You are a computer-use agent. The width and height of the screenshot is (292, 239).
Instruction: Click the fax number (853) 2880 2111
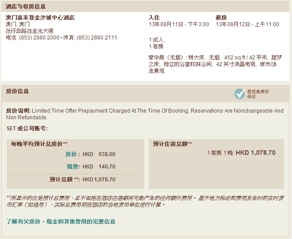tap(97, 38)
